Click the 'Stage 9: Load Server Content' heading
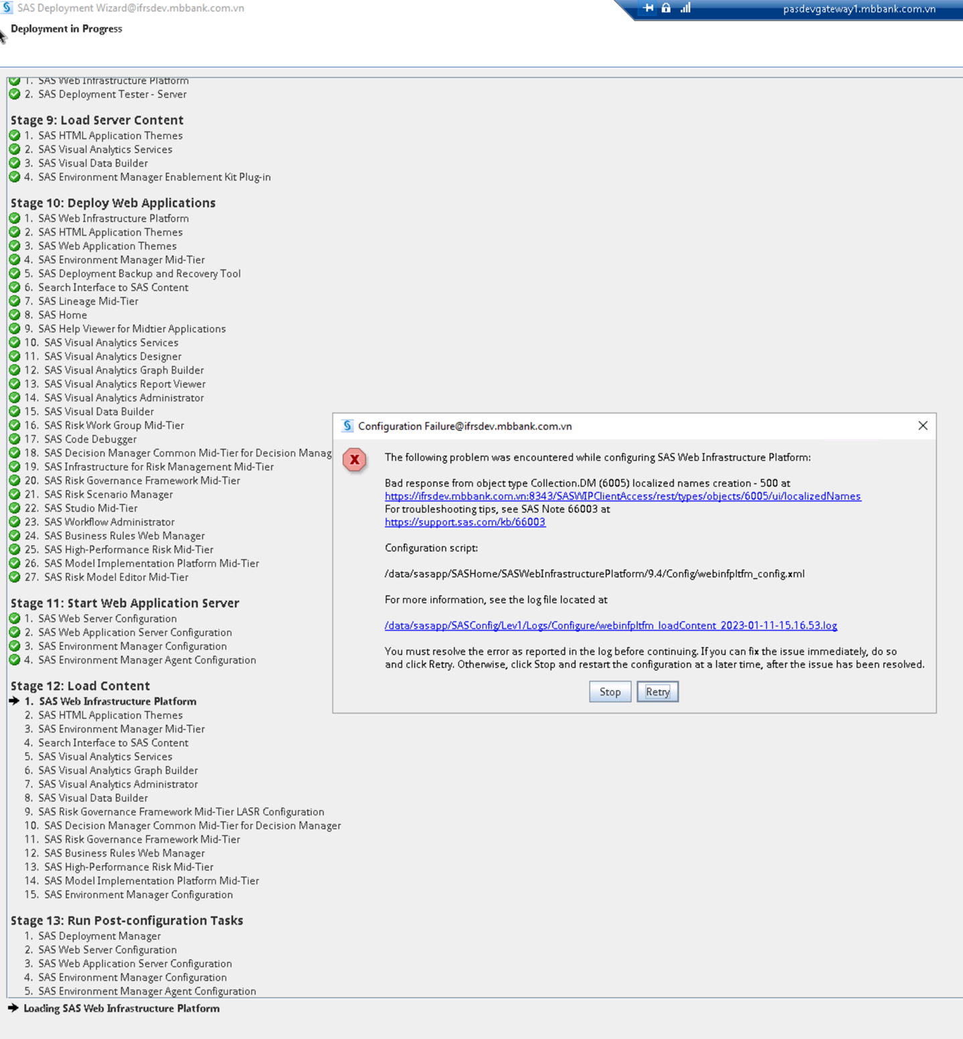Screen dimensions: 963x1039 coord(97,120)
